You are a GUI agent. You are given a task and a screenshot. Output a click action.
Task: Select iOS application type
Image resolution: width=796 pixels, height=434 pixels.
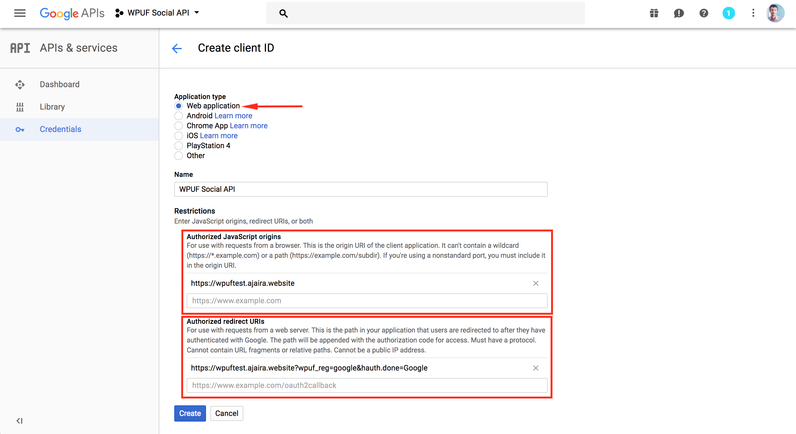click(x=179, y=136)
